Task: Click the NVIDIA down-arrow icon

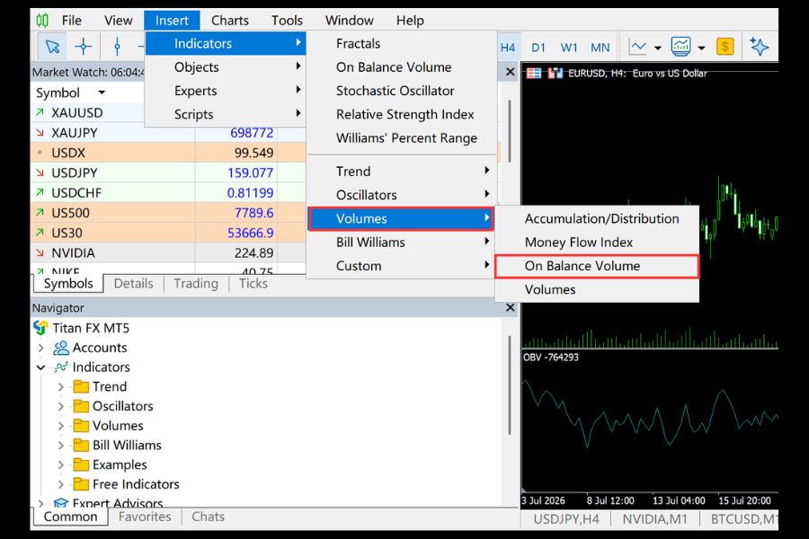Action: pos(40,252)
